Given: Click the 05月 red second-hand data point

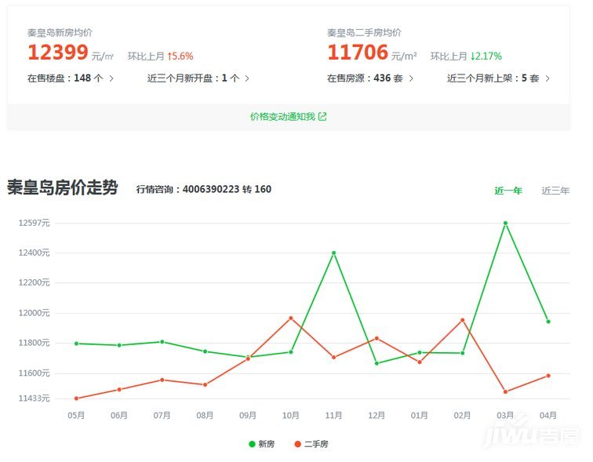Looking at the screenshot, I should [76, 398].
